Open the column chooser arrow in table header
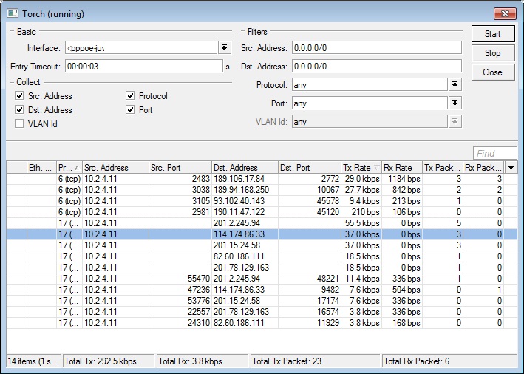 511,168
